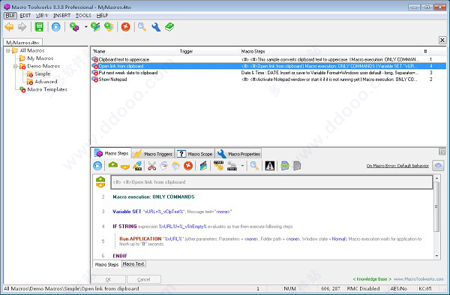Visit the www.MacroToolworks.com link
This screenshot has width=450, height=295.
pos(418,279)
